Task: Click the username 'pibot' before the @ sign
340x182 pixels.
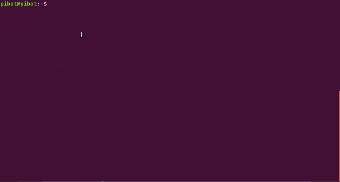Action: click(x=8, y=4)
